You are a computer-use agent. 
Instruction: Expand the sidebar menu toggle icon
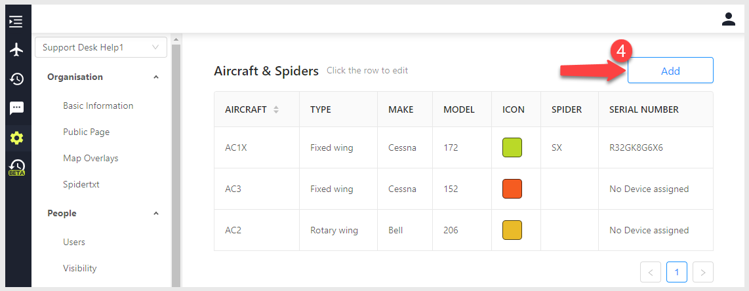point(16,21)
